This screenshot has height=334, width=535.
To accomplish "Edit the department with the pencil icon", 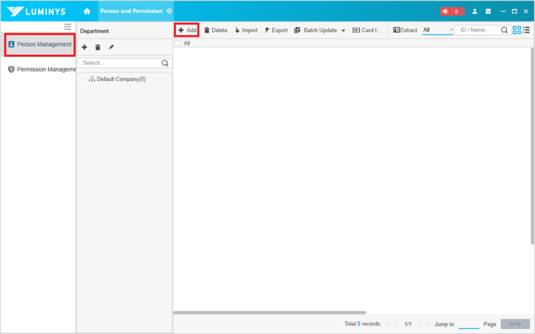I will 111,47.
